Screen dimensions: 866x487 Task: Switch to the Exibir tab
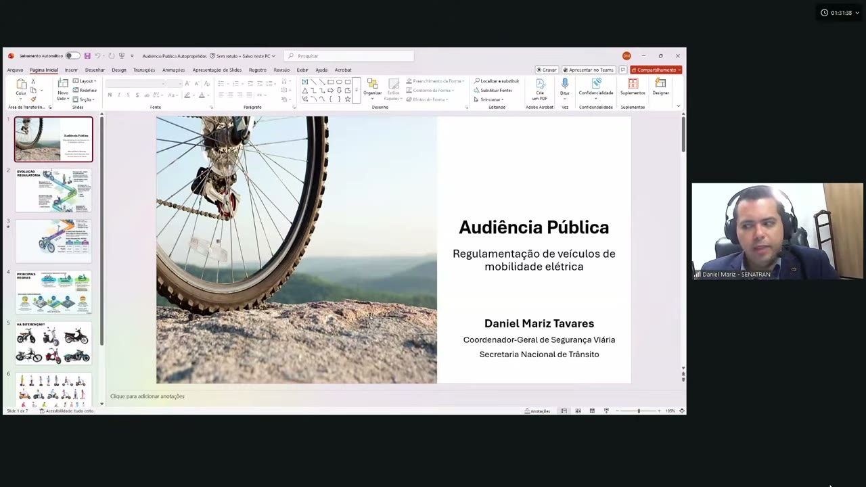[302, 70]
